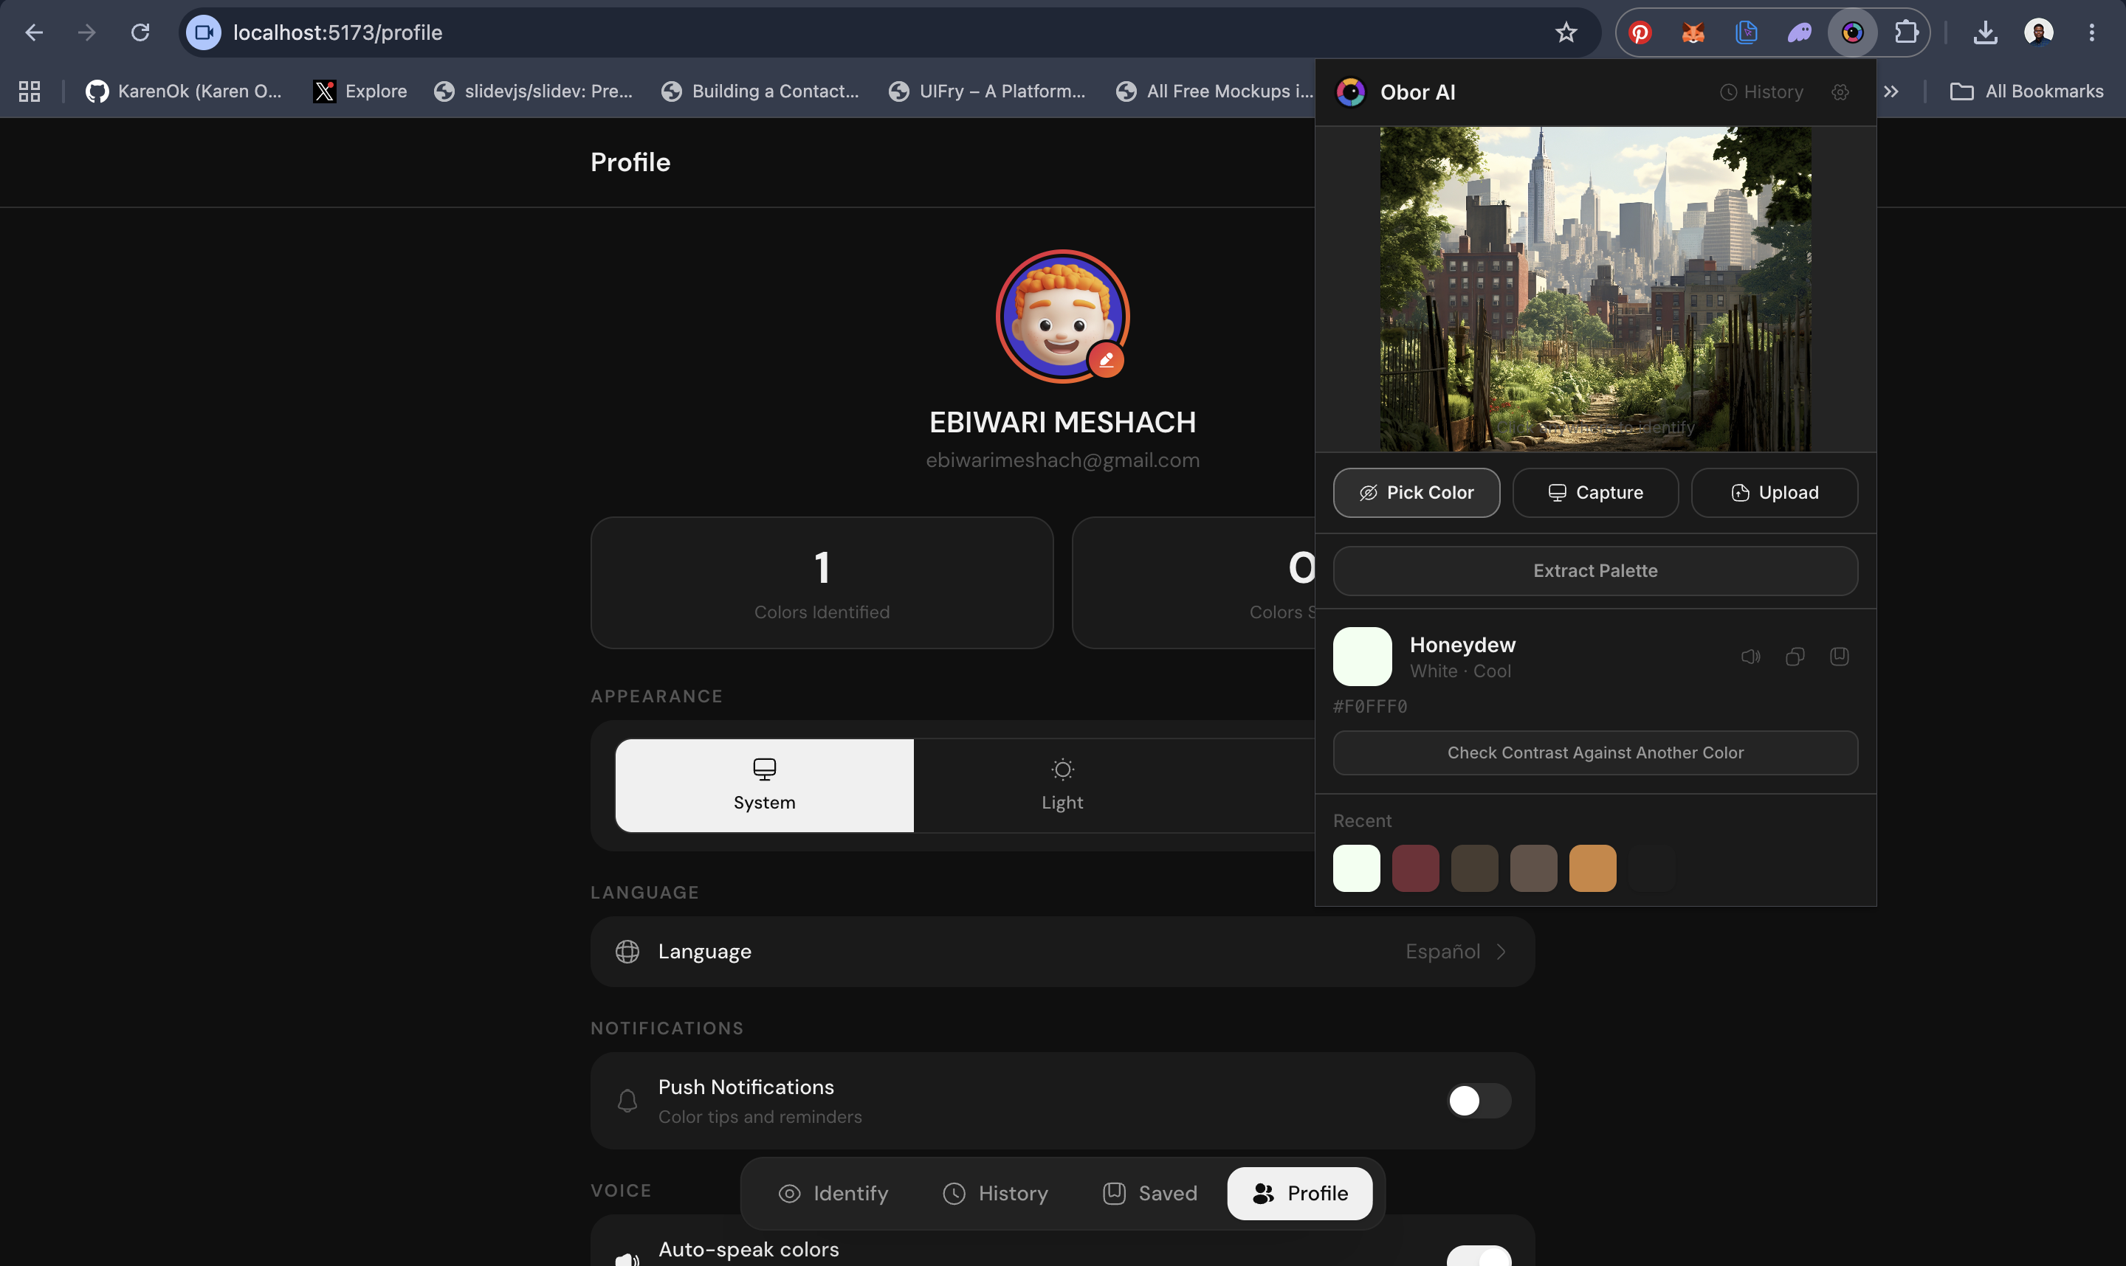Open All Free Mockups bookmark
The height and width of the screenshot is (1266, 2126).
point(1214,91)
